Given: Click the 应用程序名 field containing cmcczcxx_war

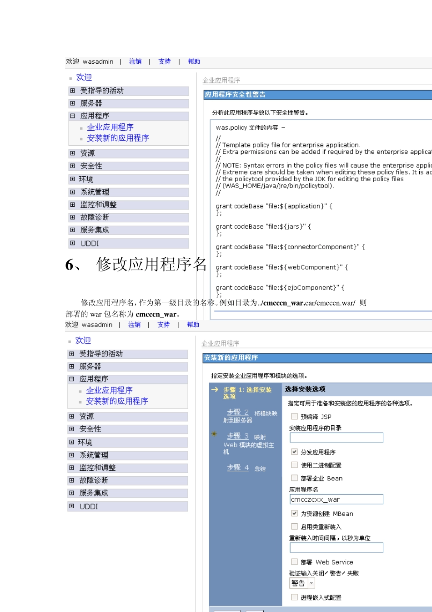Looking at the screenshot, I should coord(337,500).
